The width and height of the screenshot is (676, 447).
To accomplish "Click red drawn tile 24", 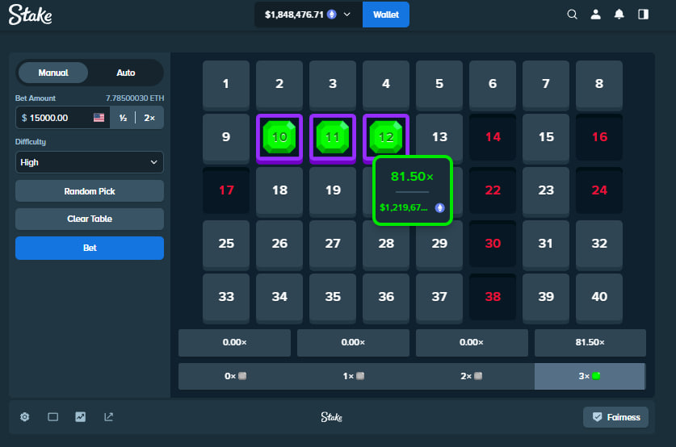I will coord(599,190).
